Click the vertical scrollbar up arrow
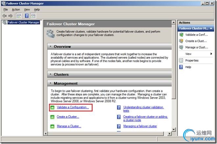This screenshot has width=217, height=144. click(174, 22)
